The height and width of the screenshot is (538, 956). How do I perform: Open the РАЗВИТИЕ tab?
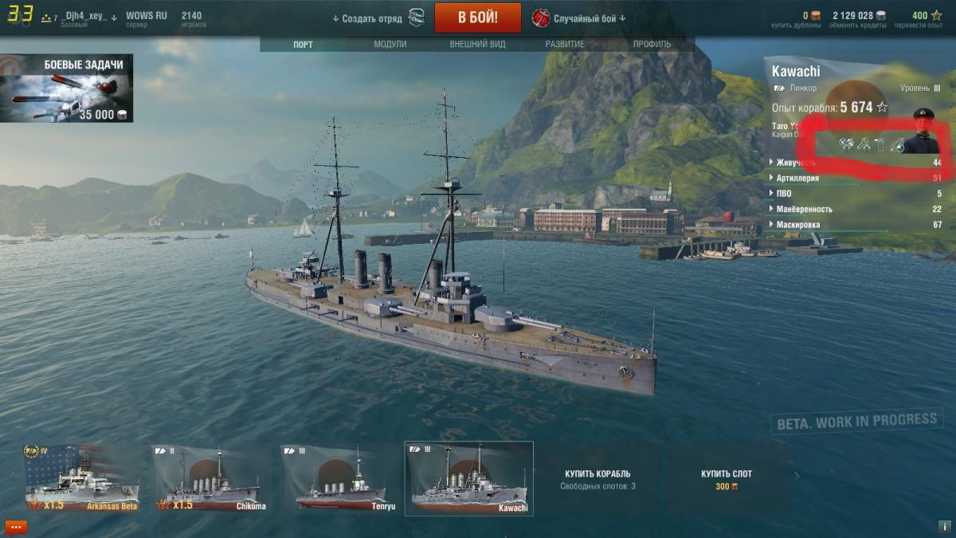(565, 45)
